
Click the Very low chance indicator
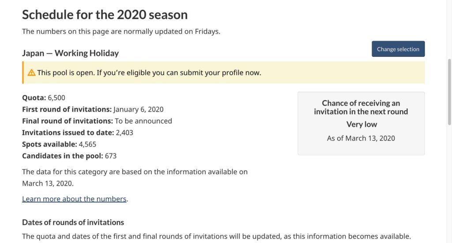point(362,124)
